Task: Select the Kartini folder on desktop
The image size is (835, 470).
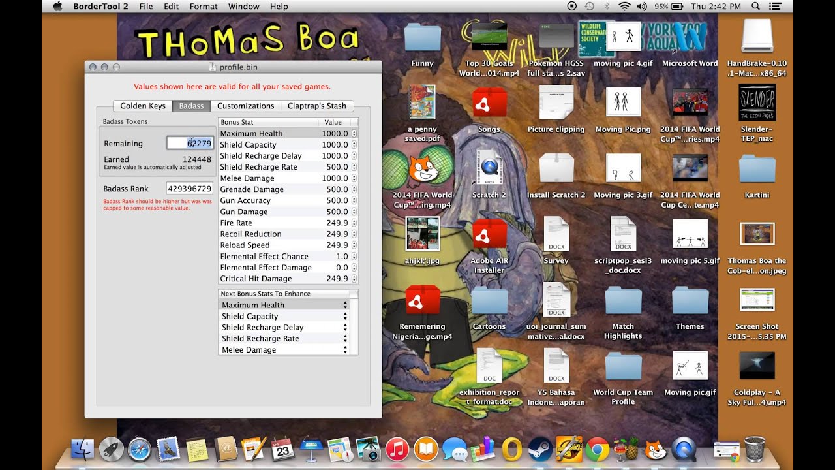Action: point(757,169)
